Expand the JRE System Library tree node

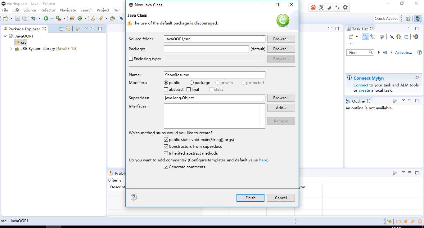coord(11,49)
